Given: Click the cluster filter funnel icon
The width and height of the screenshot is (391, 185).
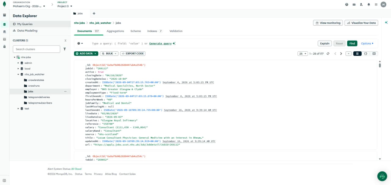Looking at the screenshot, I should [65, 49].
